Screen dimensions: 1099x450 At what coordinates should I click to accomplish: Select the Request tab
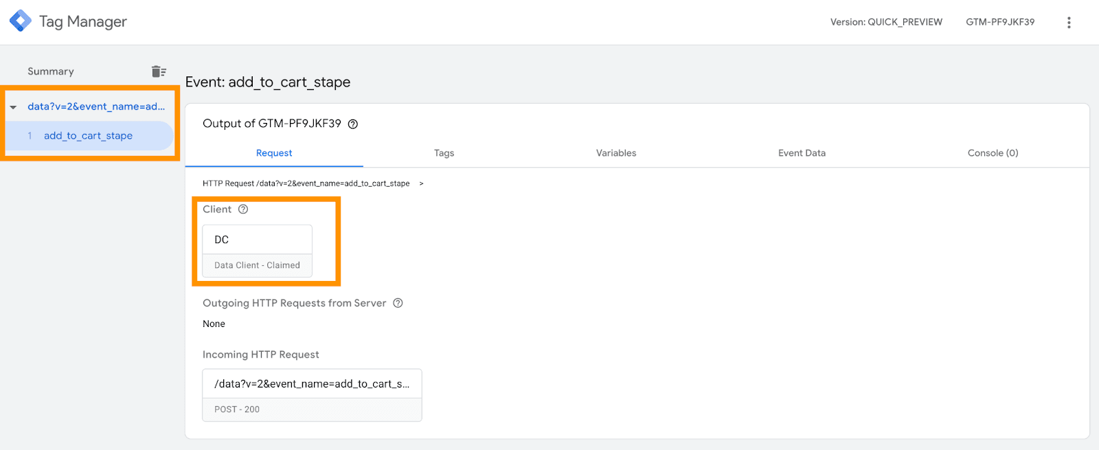click(274, 153)
